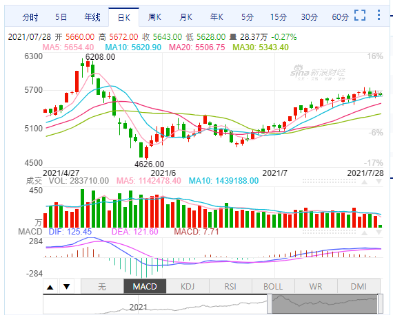This screenshot has width=393, height=315.
Task: Click the MA20: 5506.75 legend label
Action: click(197, 47)
